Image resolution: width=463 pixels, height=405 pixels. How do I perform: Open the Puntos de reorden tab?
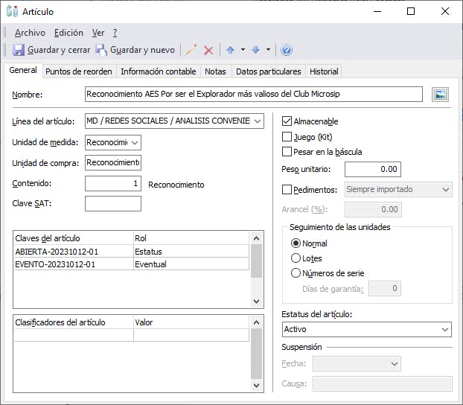78,71
